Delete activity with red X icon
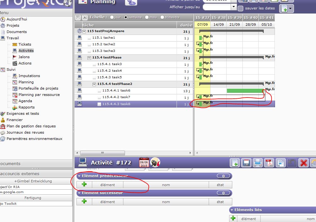 tap(303, 163)
